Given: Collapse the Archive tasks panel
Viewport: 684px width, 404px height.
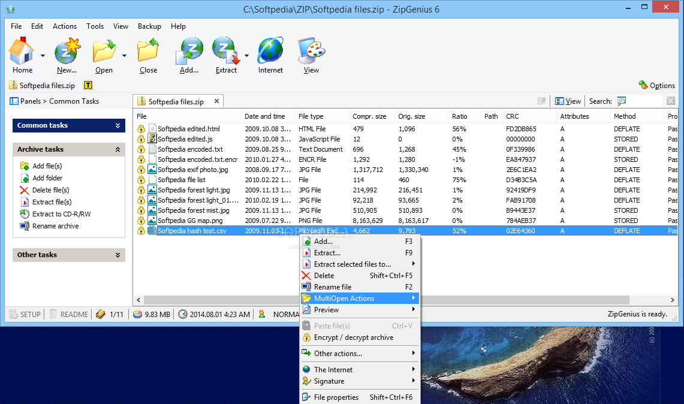Looking at the screenshot, I should [117, 149].
